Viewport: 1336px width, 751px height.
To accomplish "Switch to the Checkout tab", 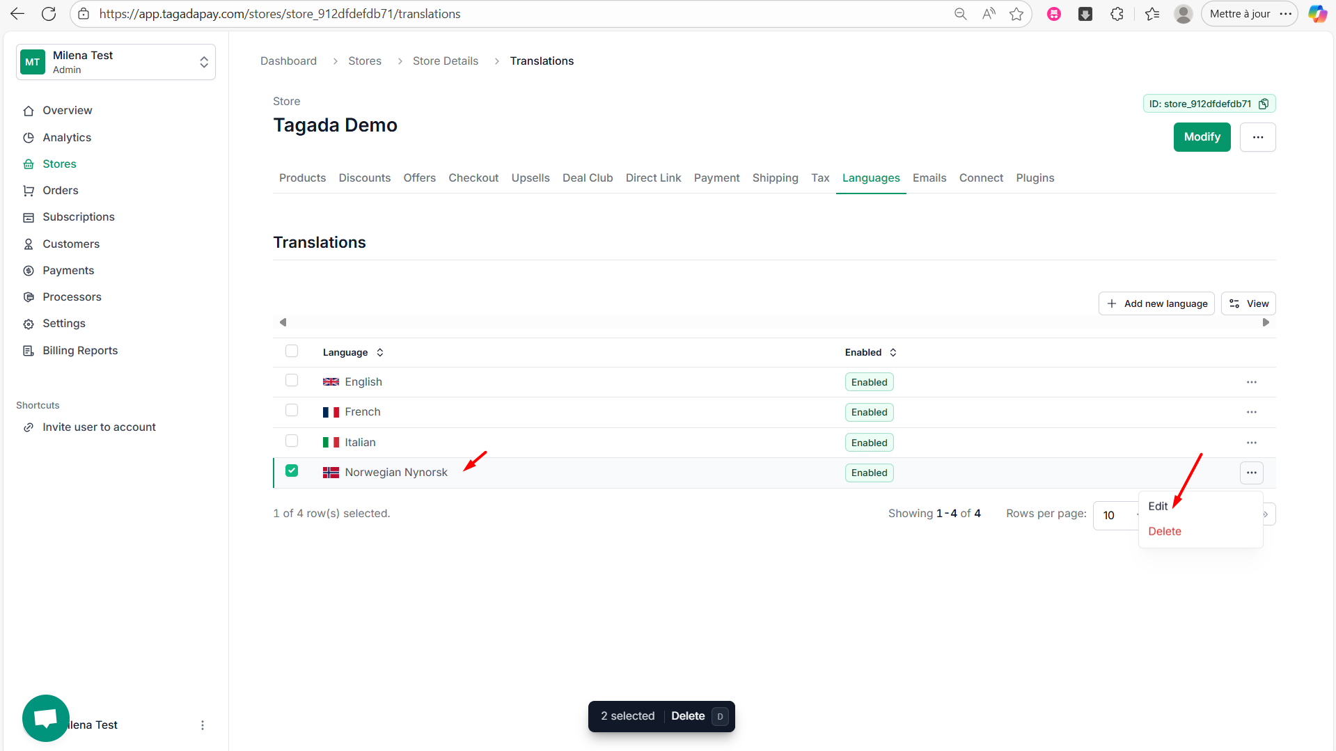I will point(473,177).
